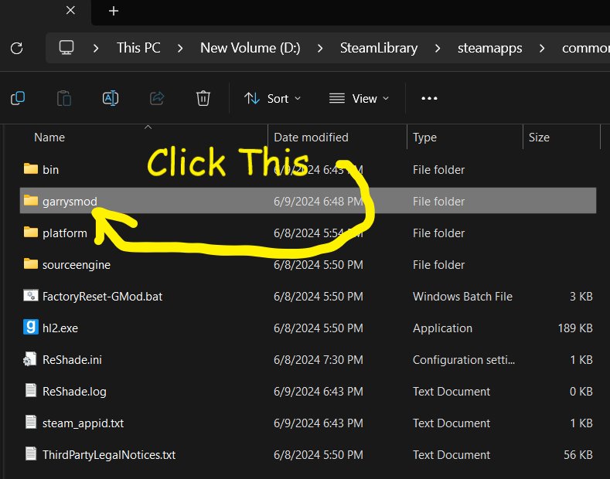Screen dimensions: 610x479
Task: Select the platform folder name
Action: click(x=65, y=233)
